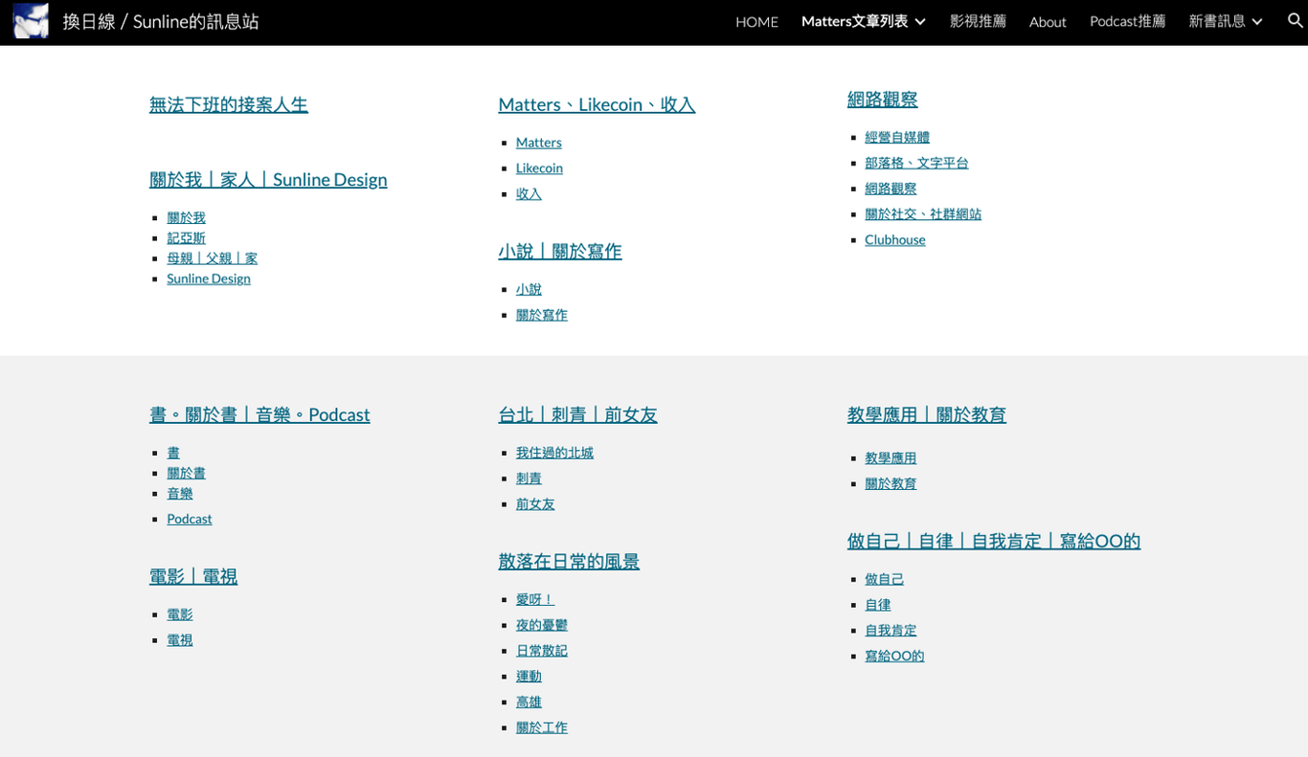Open the 電視 list link
1308x757 pixels.
pos(180,640)
